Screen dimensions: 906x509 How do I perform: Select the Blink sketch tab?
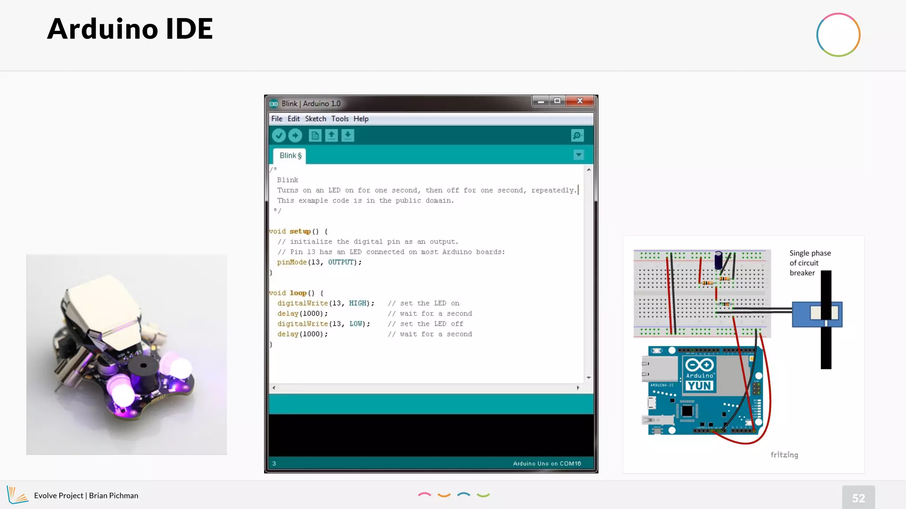pos(290,156)
